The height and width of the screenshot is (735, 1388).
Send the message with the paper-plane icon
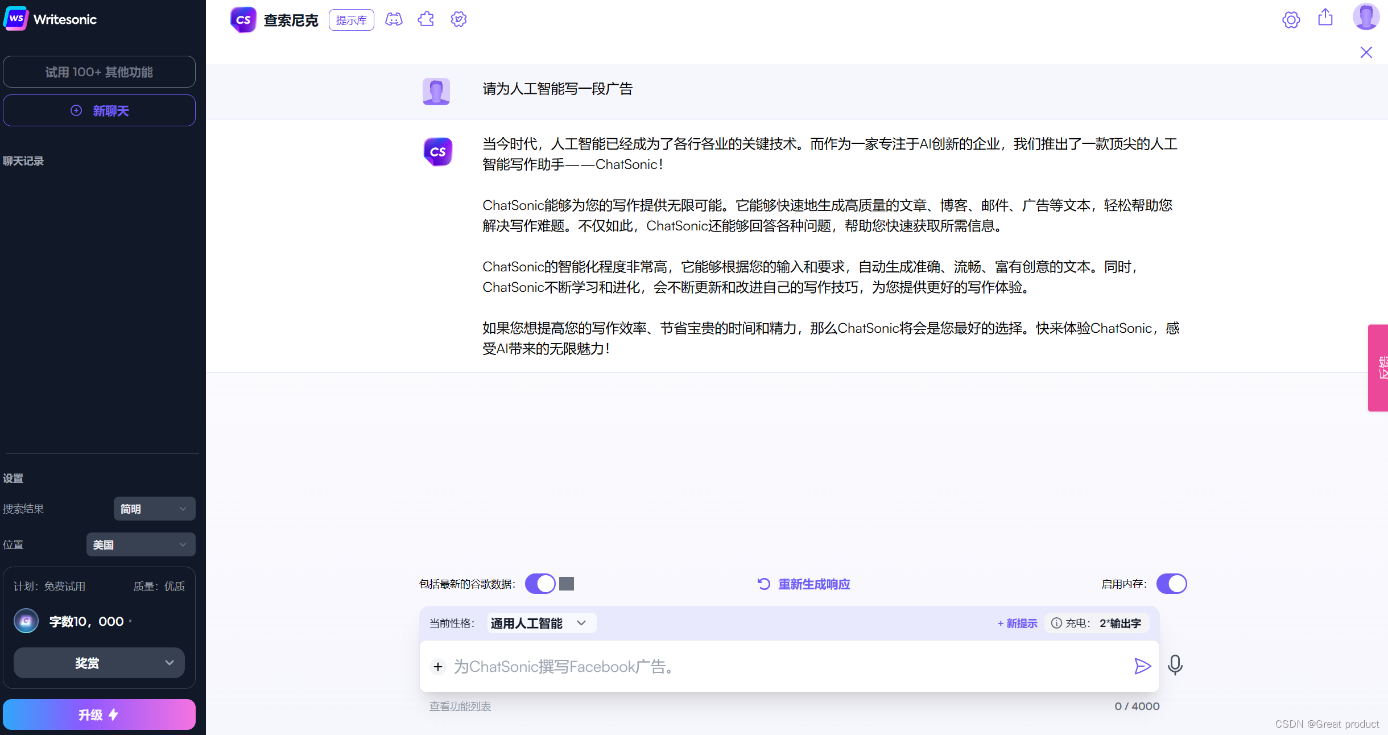pos(1142,666)
